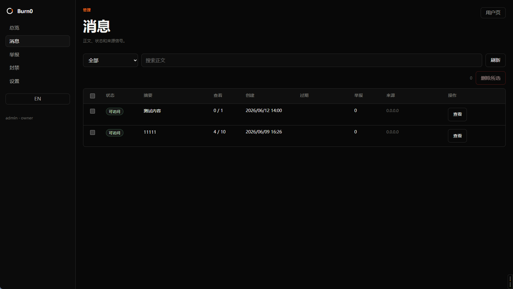
Task: Toggle the select-all checkbox in header
Action: 93,96
